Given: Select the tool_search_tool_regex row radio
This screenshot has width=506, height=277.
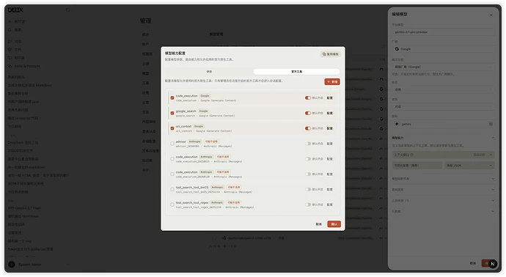Looking at the screenshot, I should click(172, 204).
